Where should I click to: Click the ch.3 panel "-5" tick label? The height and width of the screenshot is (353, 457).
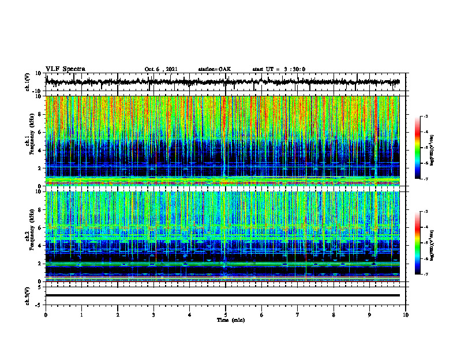pyautogui.click(x=39, y=305)
